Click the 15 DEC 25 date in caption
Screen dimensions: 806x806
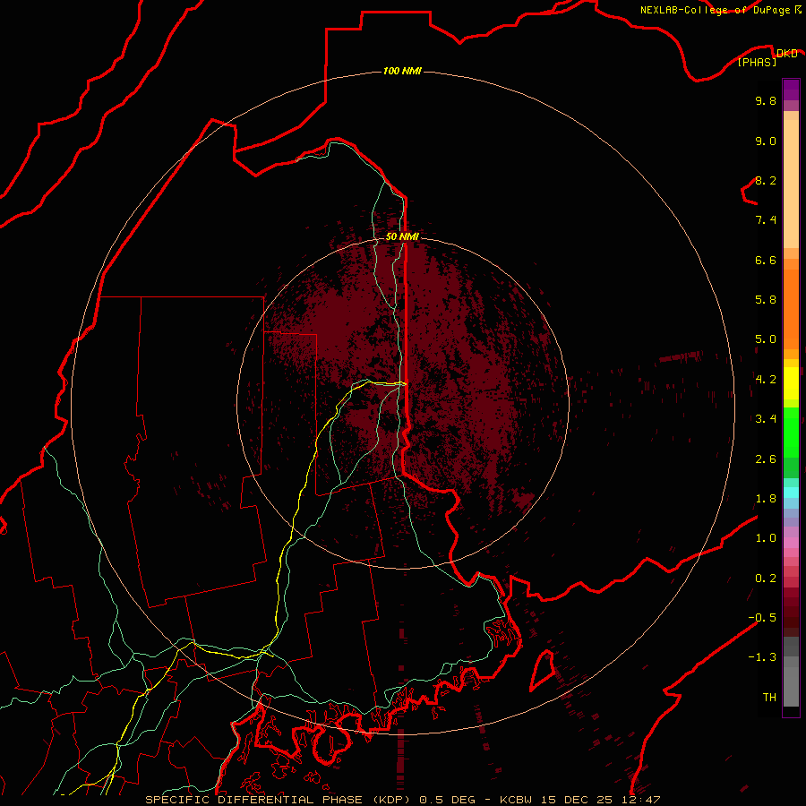tap(578, 800)
